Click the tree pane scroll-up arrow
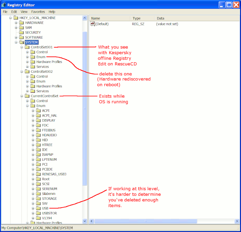 coord(85,18)
